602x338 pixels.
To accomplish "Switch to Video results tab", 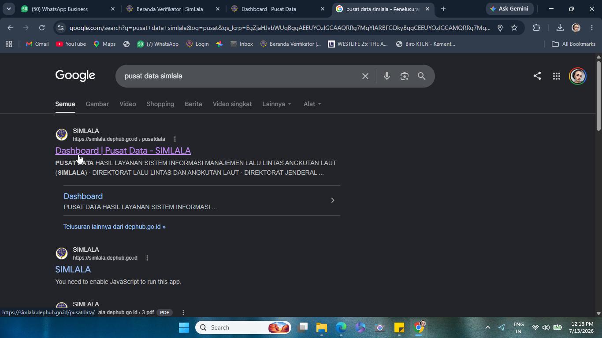I will [x=127, y=104].
